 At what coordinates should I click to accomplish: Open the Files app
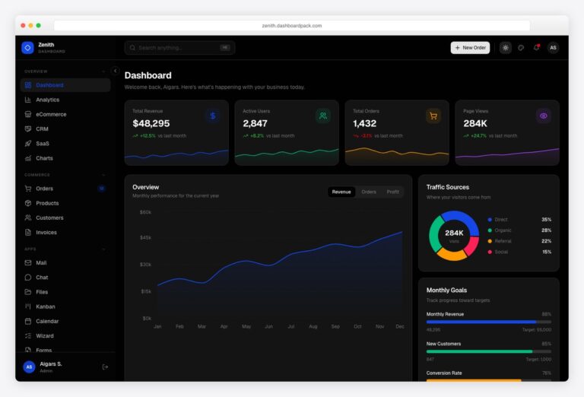(65, 292)
